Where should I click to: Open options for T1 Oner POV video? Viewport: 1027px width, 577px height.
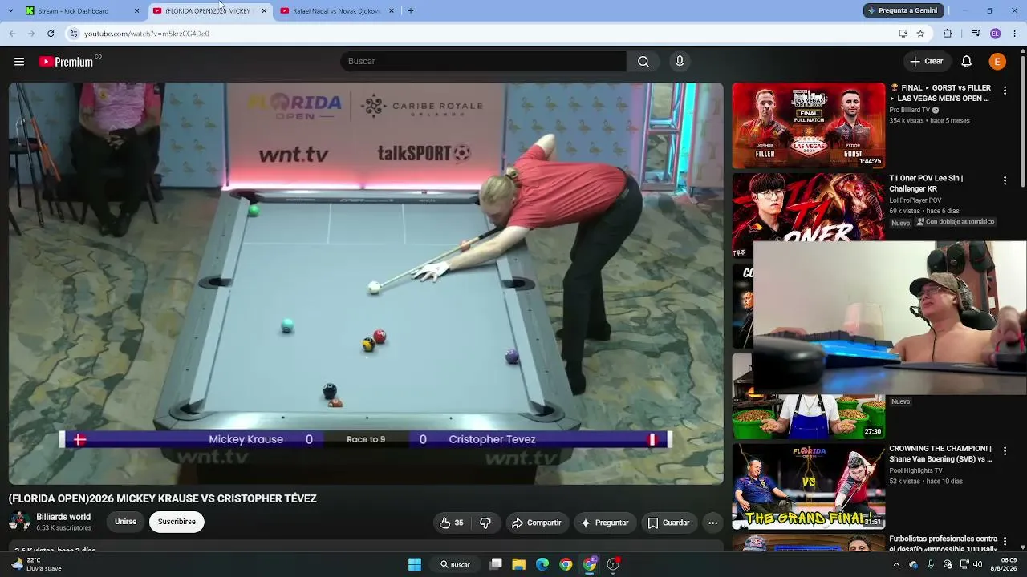[x=1005, y=181]
